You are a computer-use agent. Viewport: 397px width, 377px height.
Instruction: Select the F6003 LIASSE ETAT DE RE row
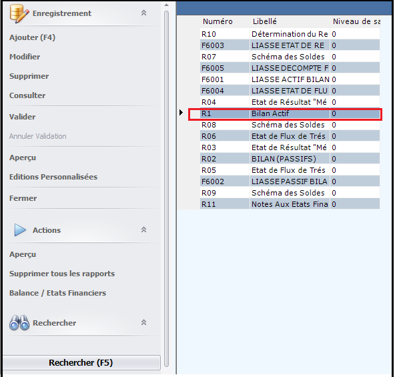[x=290, y=45]
